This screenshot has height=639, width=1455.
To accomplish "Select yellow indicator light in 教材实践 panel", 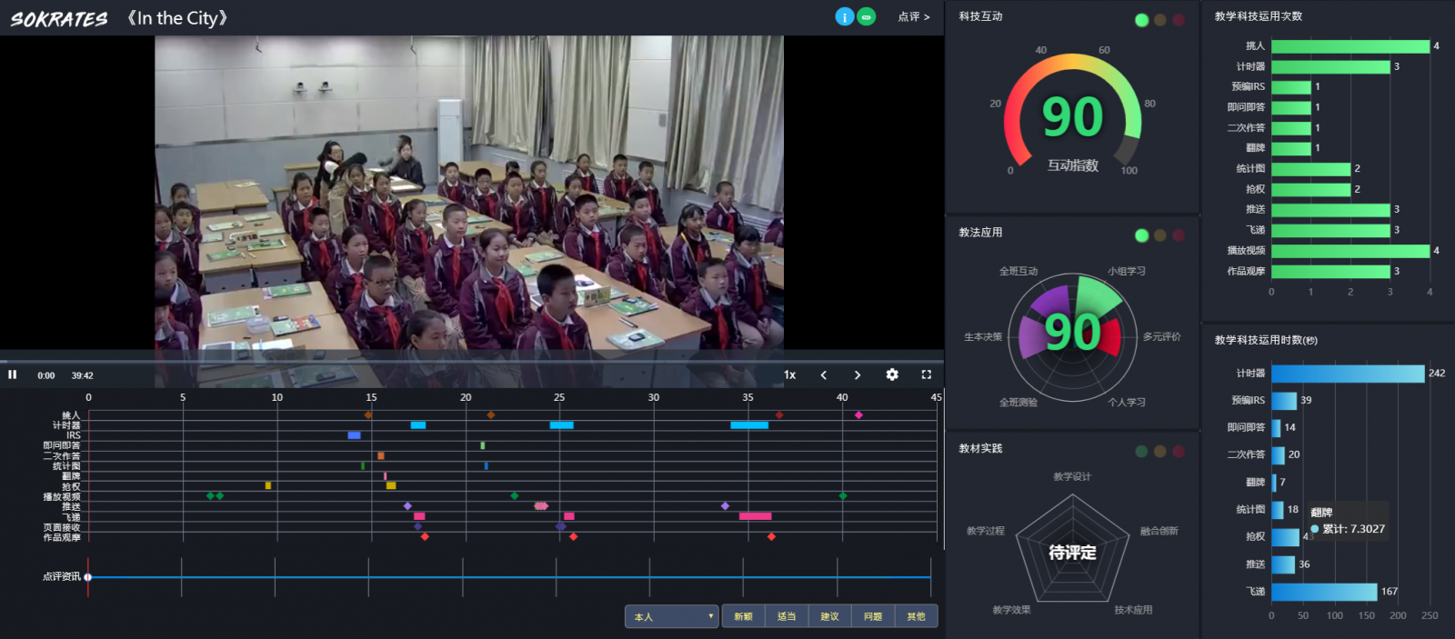I will tap(1159, 451).
